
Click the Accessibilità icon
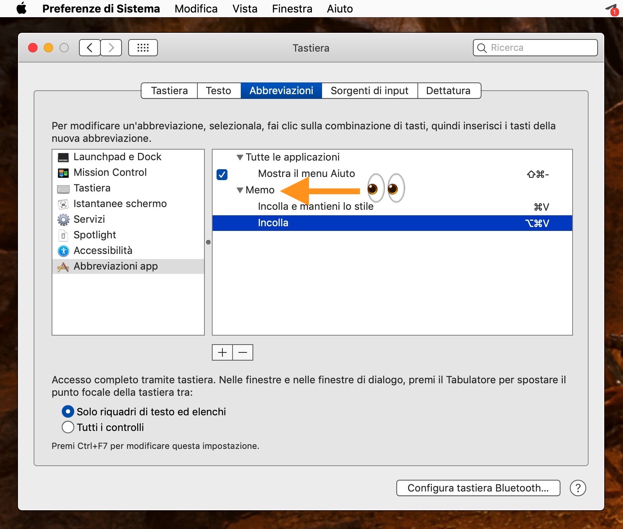(x=63, y=251)
